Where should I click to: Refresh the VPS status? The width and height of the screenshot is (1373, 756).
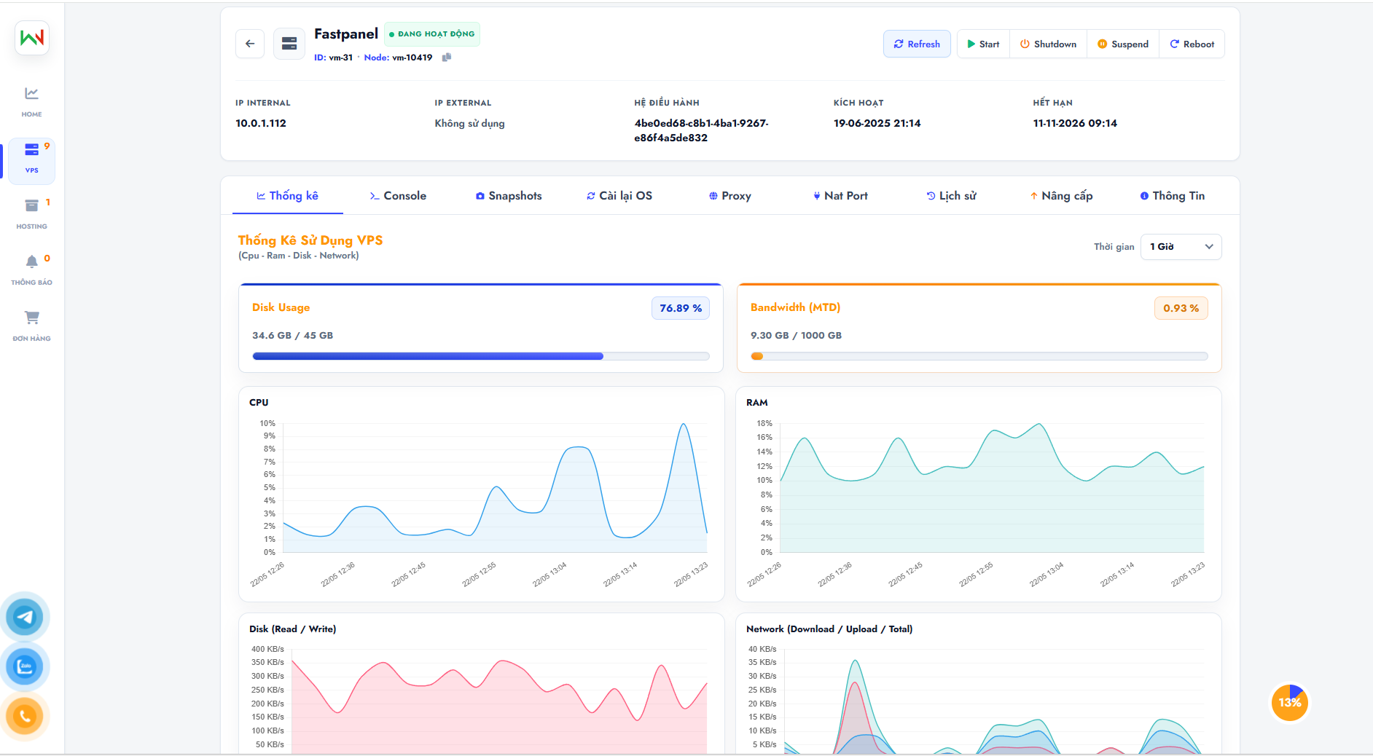point(917,44)
